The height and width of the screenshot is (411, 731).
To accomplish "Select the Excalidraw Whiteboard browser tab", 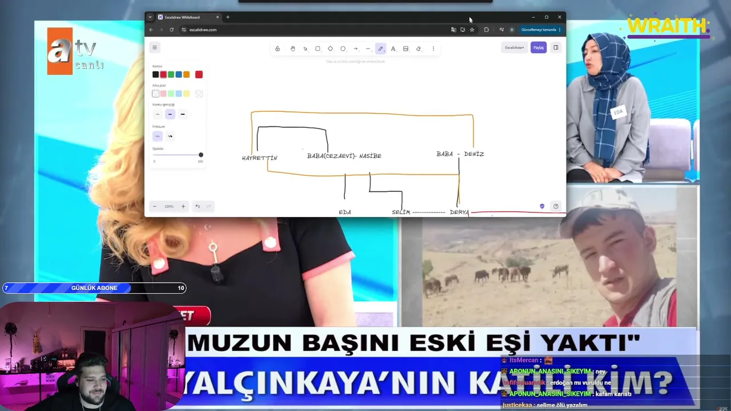I will (x=188, y=17).
